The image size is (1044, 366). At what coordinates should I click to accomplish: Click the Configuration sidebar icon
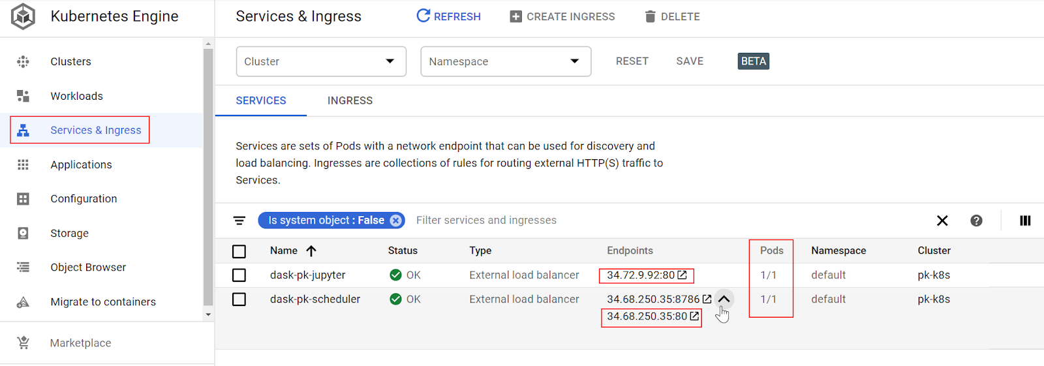(23, 199)
